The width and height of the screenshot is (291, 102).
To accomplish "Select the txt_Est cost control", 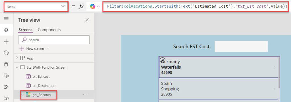I will pos(41,77).
